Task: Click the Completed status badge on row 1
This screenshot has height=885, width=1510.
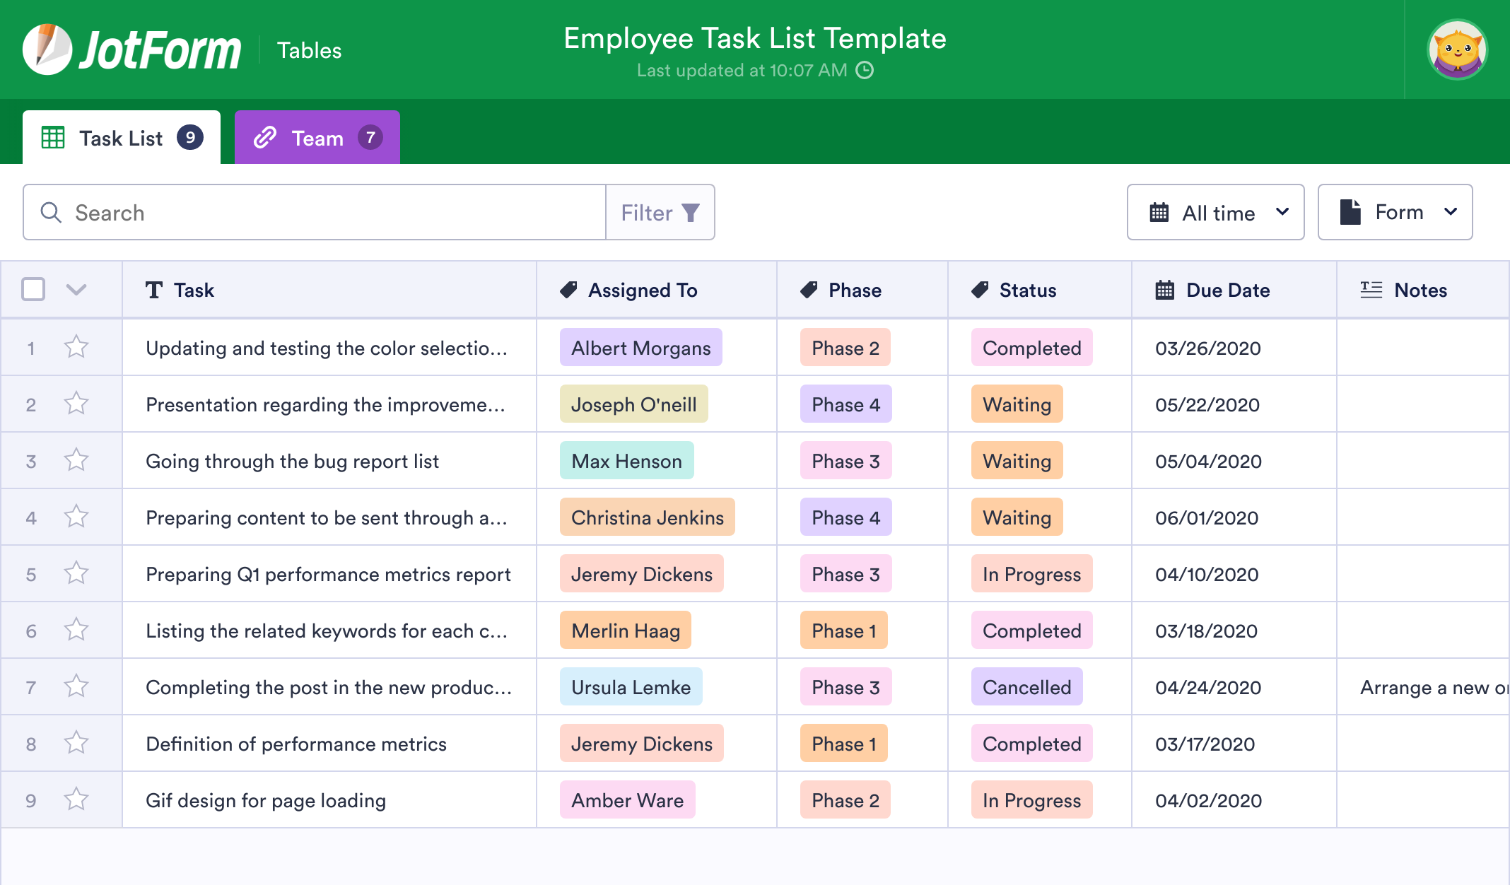Action: pos(1031,348)
